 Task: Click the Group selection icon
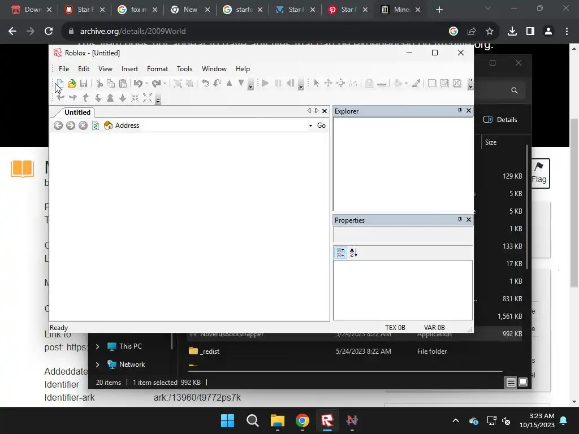tap(178, 84)
